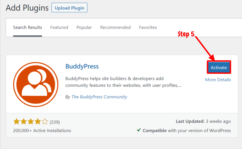
Task: Click the BuddyPress description paragraph
Action: click(x=123, y=82)
